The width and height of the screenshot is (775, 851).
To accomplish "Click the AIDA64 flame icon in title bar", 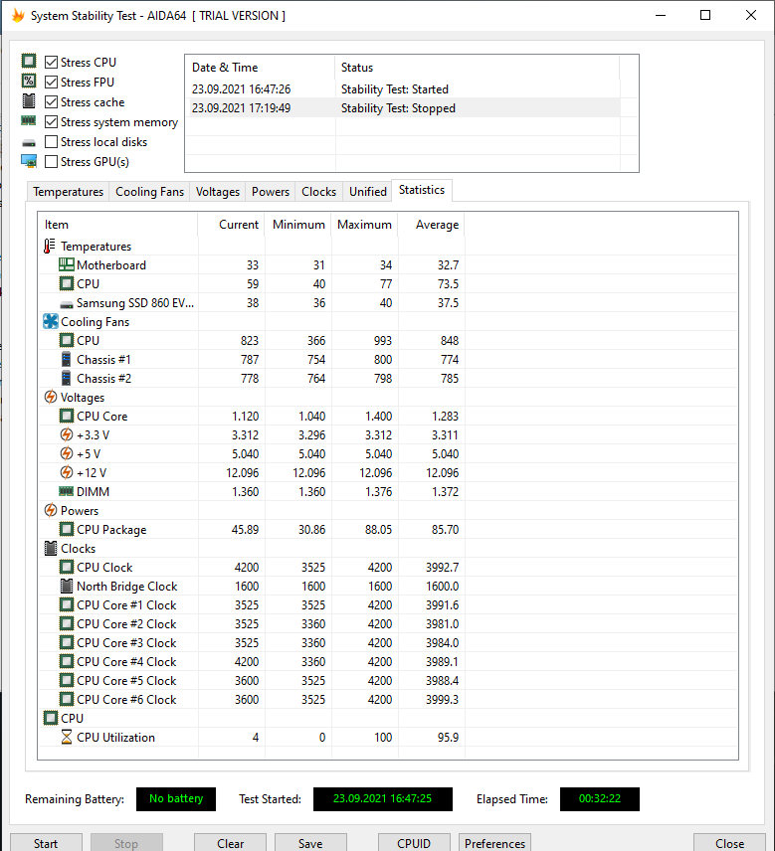I will tap(18, 15).
